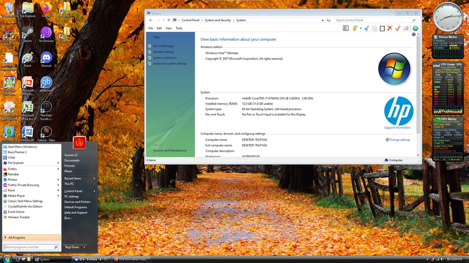Expand File Explorer submenu in Start menu
This screenshot has height=263, width=469.
pyautogui.click(x=58, y=163)
